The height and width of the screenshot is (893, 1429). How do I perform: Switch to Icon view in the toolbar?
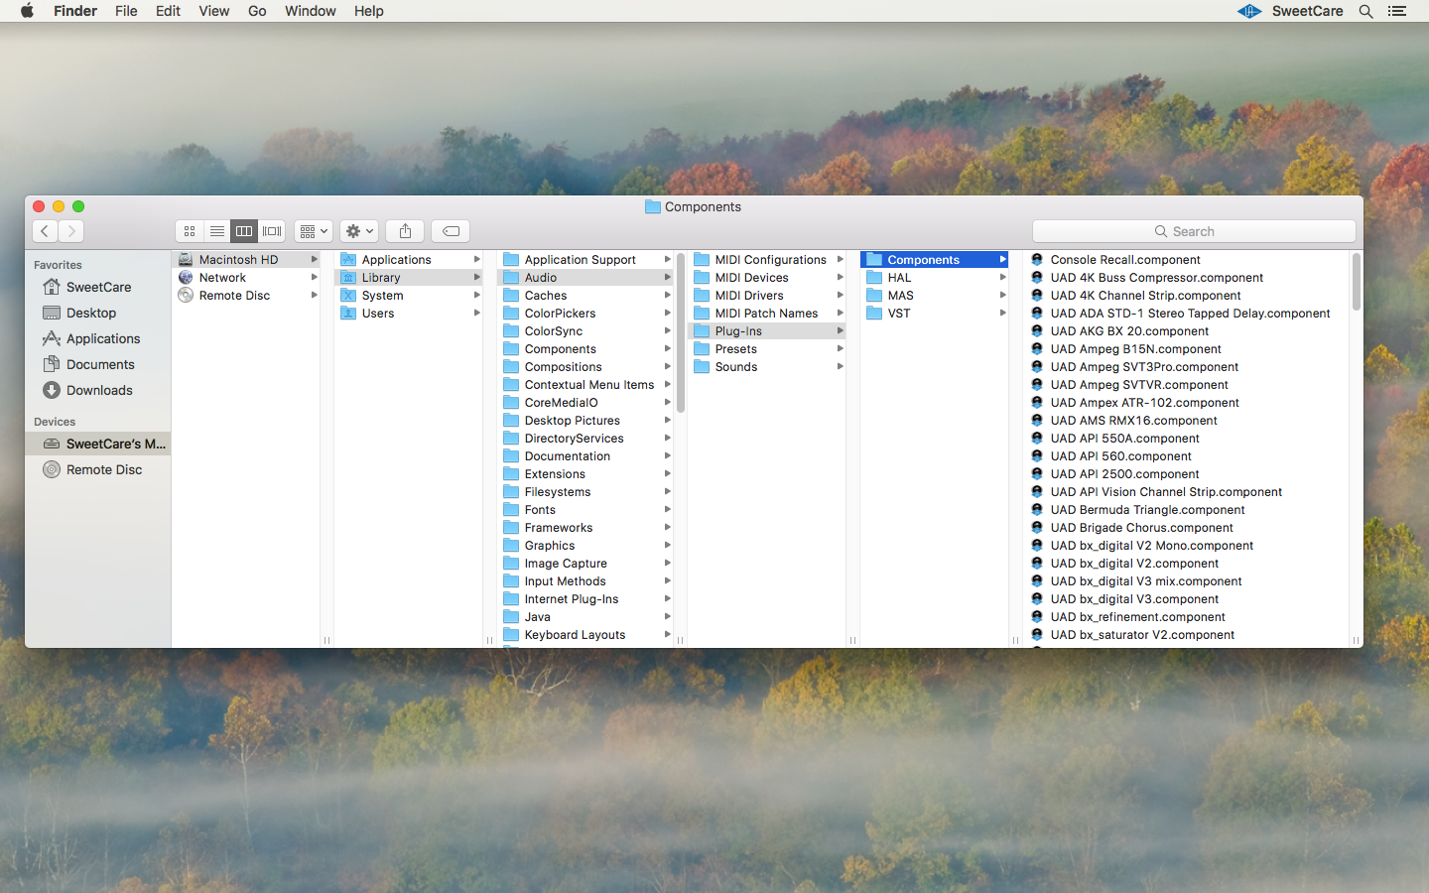coord(190,231)
